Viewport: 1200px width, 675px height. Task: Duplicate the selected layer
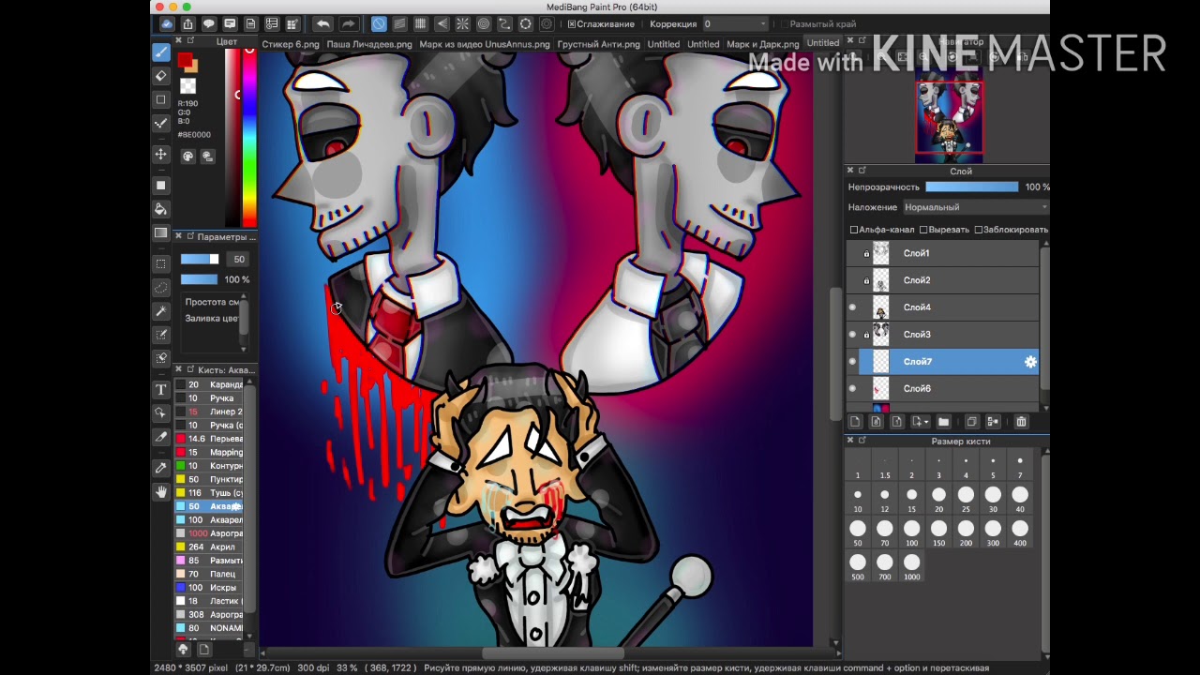(x=971, y=422)
